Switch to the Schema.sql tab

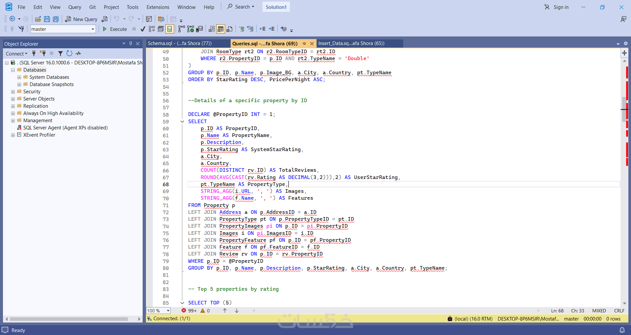tap(180, 43)
